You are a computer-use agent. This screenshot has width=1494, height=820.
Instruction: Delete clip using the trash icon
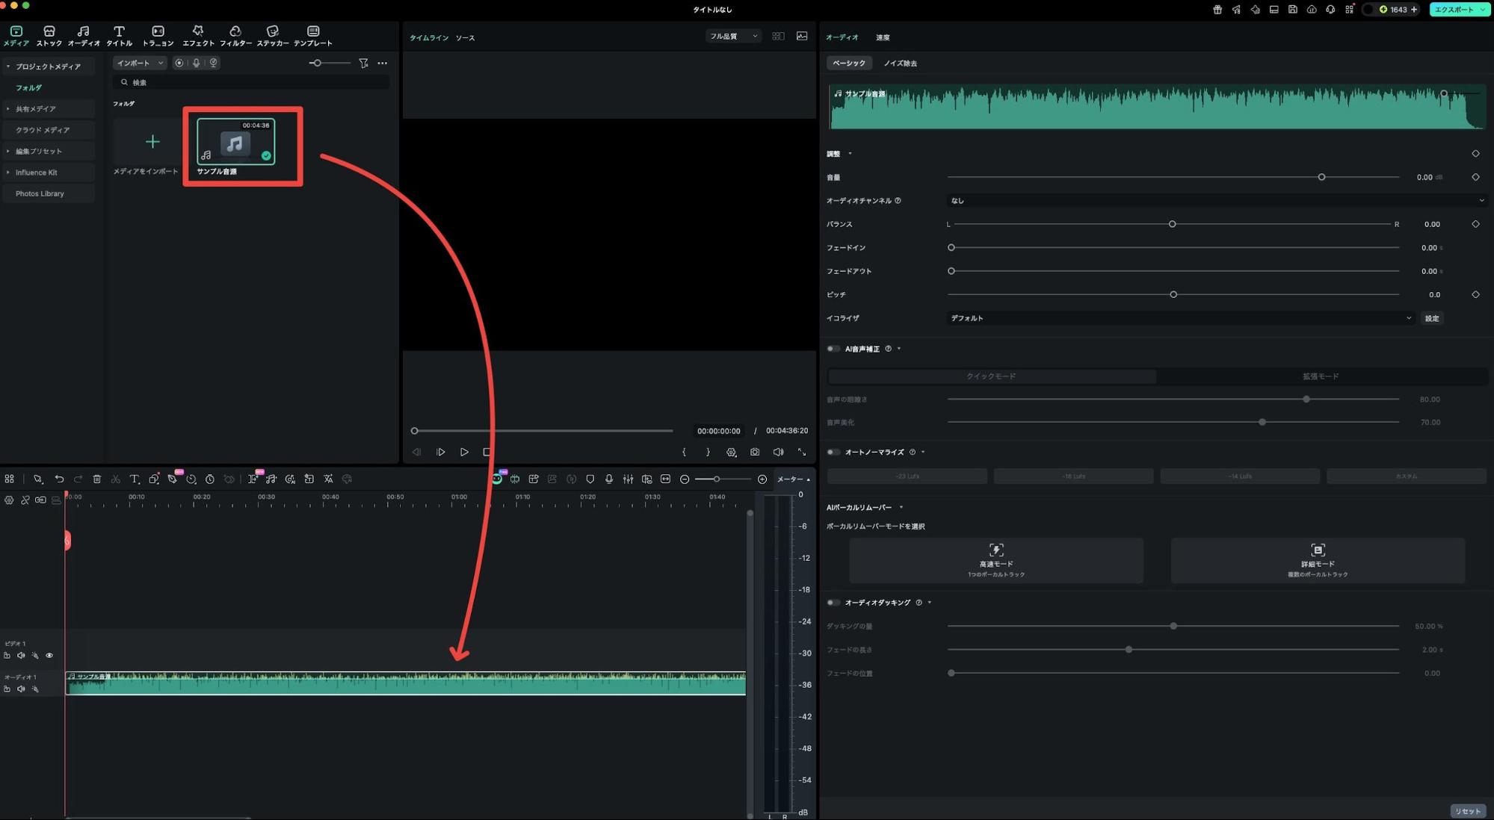point(96,479)
